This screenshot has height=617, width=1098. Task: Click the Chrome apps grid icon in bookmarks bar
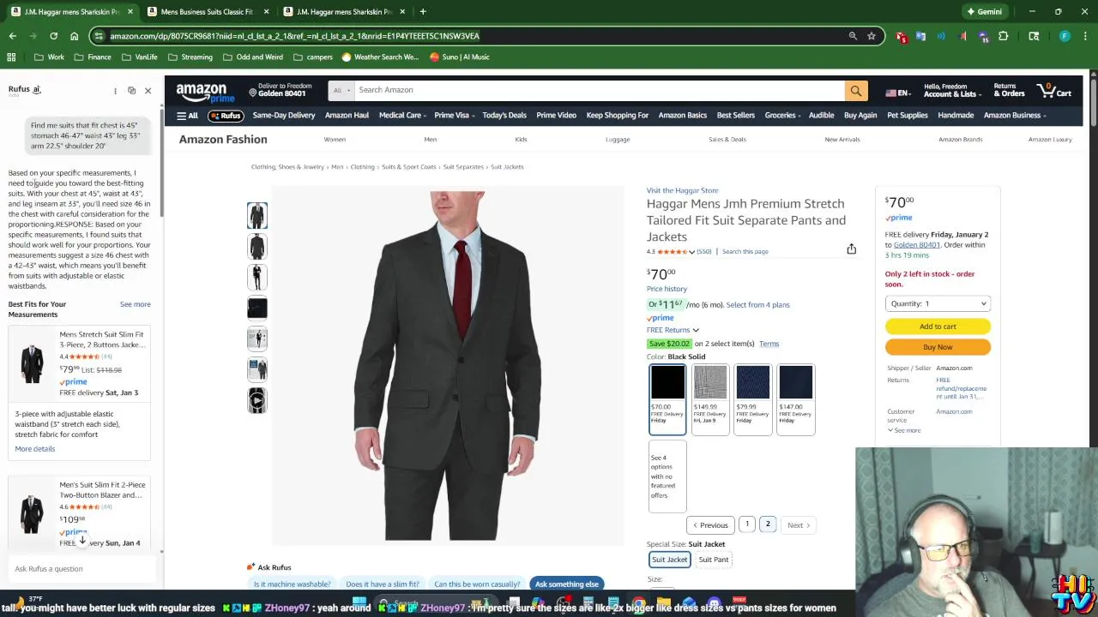coord(11,57)
